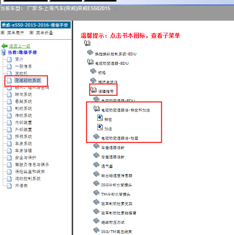Click 菜单展开 to expand the menu
Image resolution: width=234 pixels, height=235 pixels.
click(x=16, y=33)
